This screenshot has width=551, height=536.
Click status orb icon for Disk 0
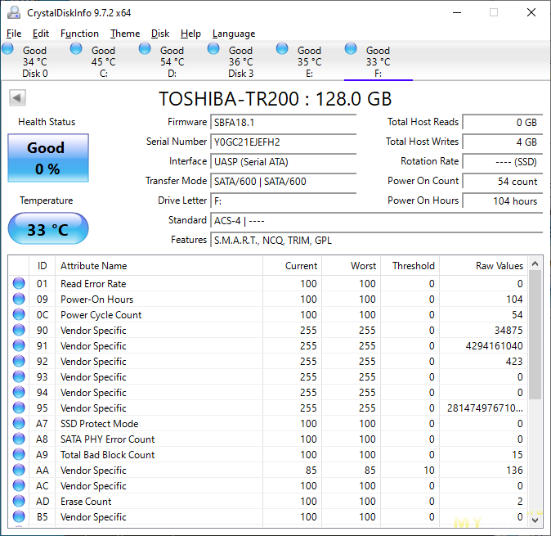7,50
